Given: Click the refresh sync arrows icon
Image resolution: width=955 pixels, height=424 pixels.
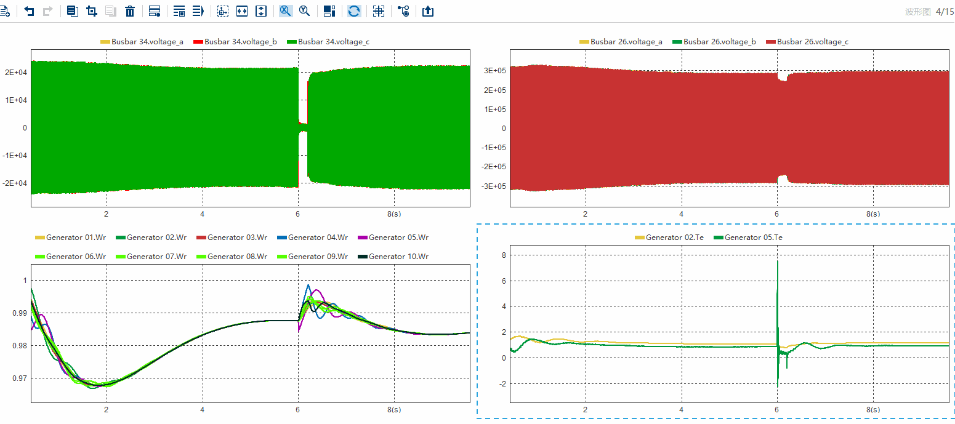Looking at the screenshot, I should pyautogui.click(x=354, y=11).
